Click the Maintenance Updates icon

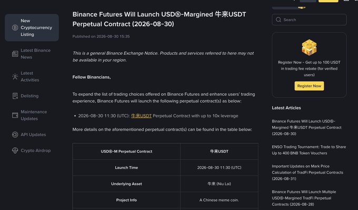(15, 115)
